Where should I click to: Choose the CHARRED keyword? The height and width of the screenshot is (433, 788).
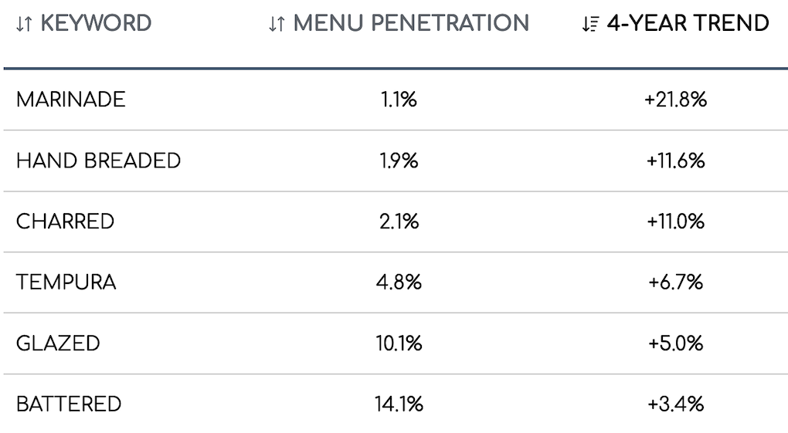coord(65,222)
